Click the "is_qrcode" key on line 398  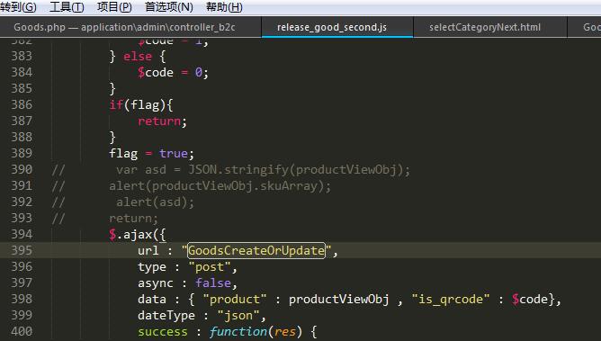tap(451, 299)
